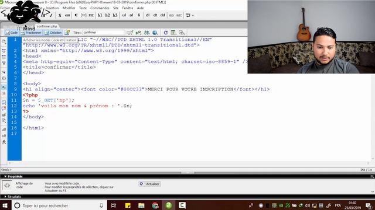Screen dimensions: 375x210
Task: Switch to Création design view
Action: (x=53, y=33)
